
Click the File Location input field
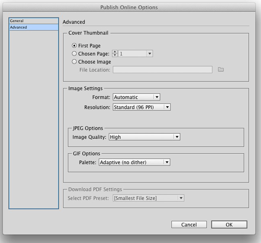click(x=162, y=70)
